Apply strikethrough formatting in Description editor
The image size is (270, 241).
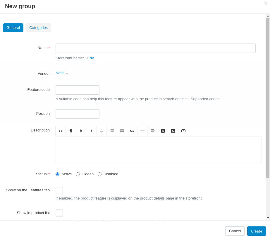click(x=102, y=131)
